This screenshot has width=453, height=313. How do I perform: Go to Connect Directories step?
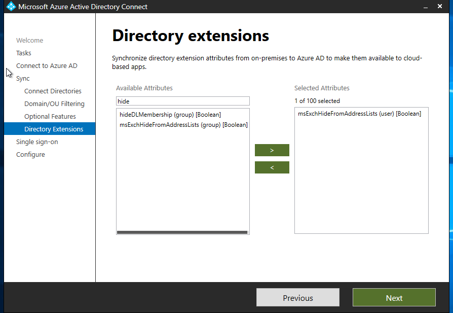pyautogui.click(x=53, y=91)
